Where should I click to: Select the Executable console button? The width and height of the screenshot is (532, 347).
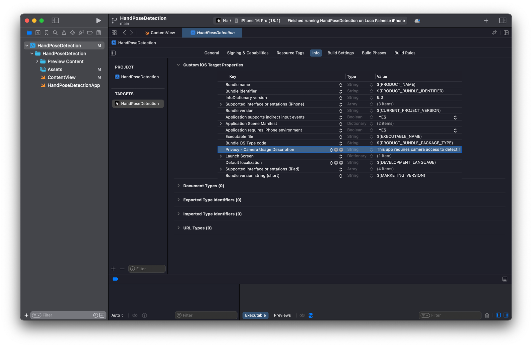255,315
